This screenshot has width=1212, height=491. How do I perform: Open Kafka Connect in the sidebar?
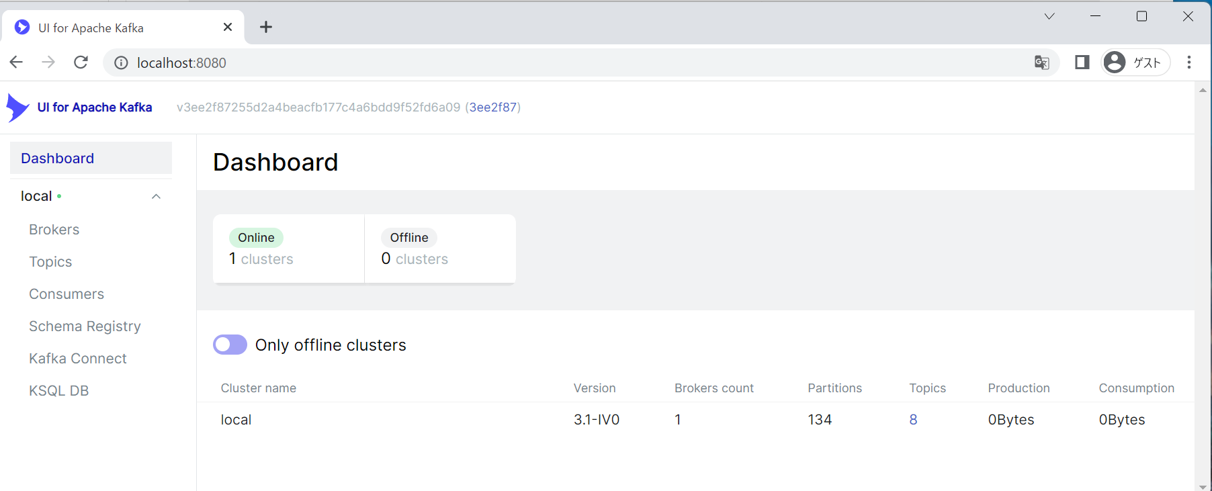click(x=78, y=359)
